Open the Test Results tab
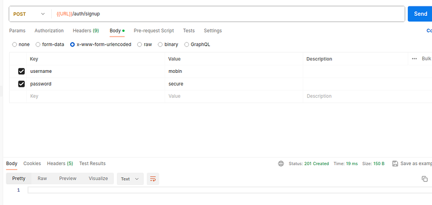 92,163
